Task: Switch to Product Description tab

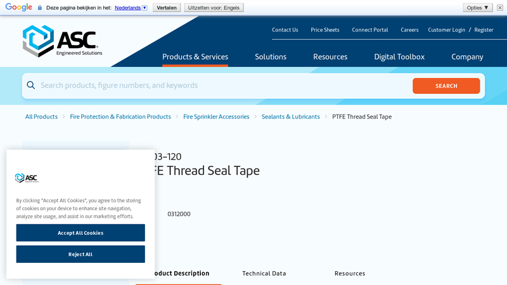Action: (x=181, y=274)
